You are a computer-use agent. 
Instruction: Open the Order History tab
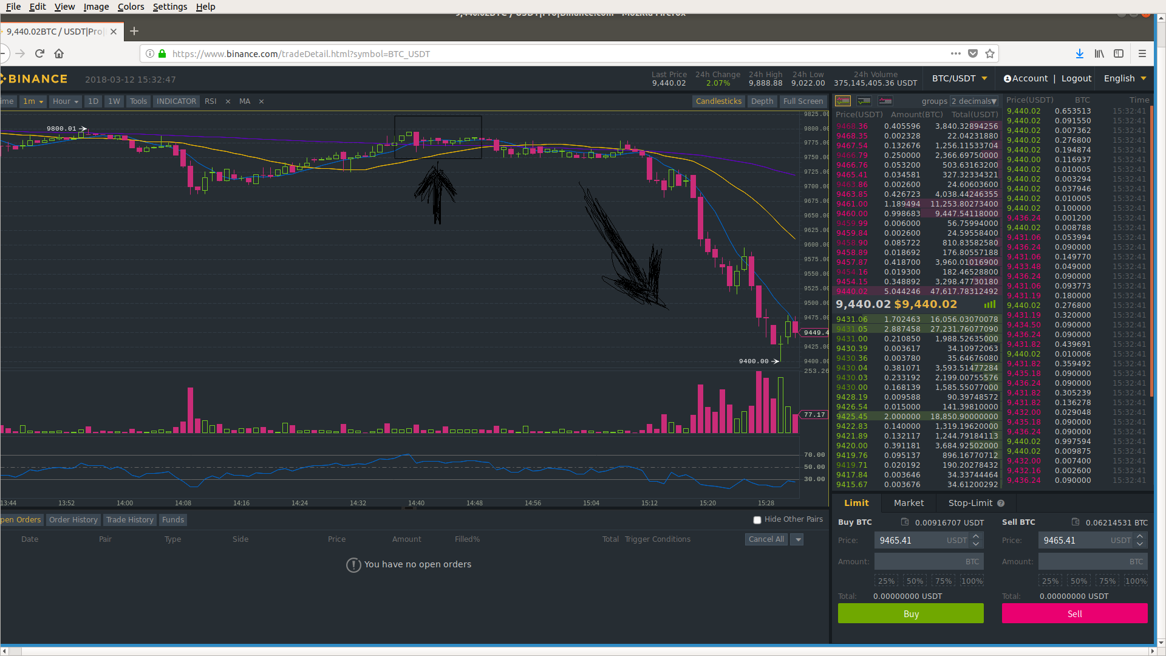[x=73, y=520]
